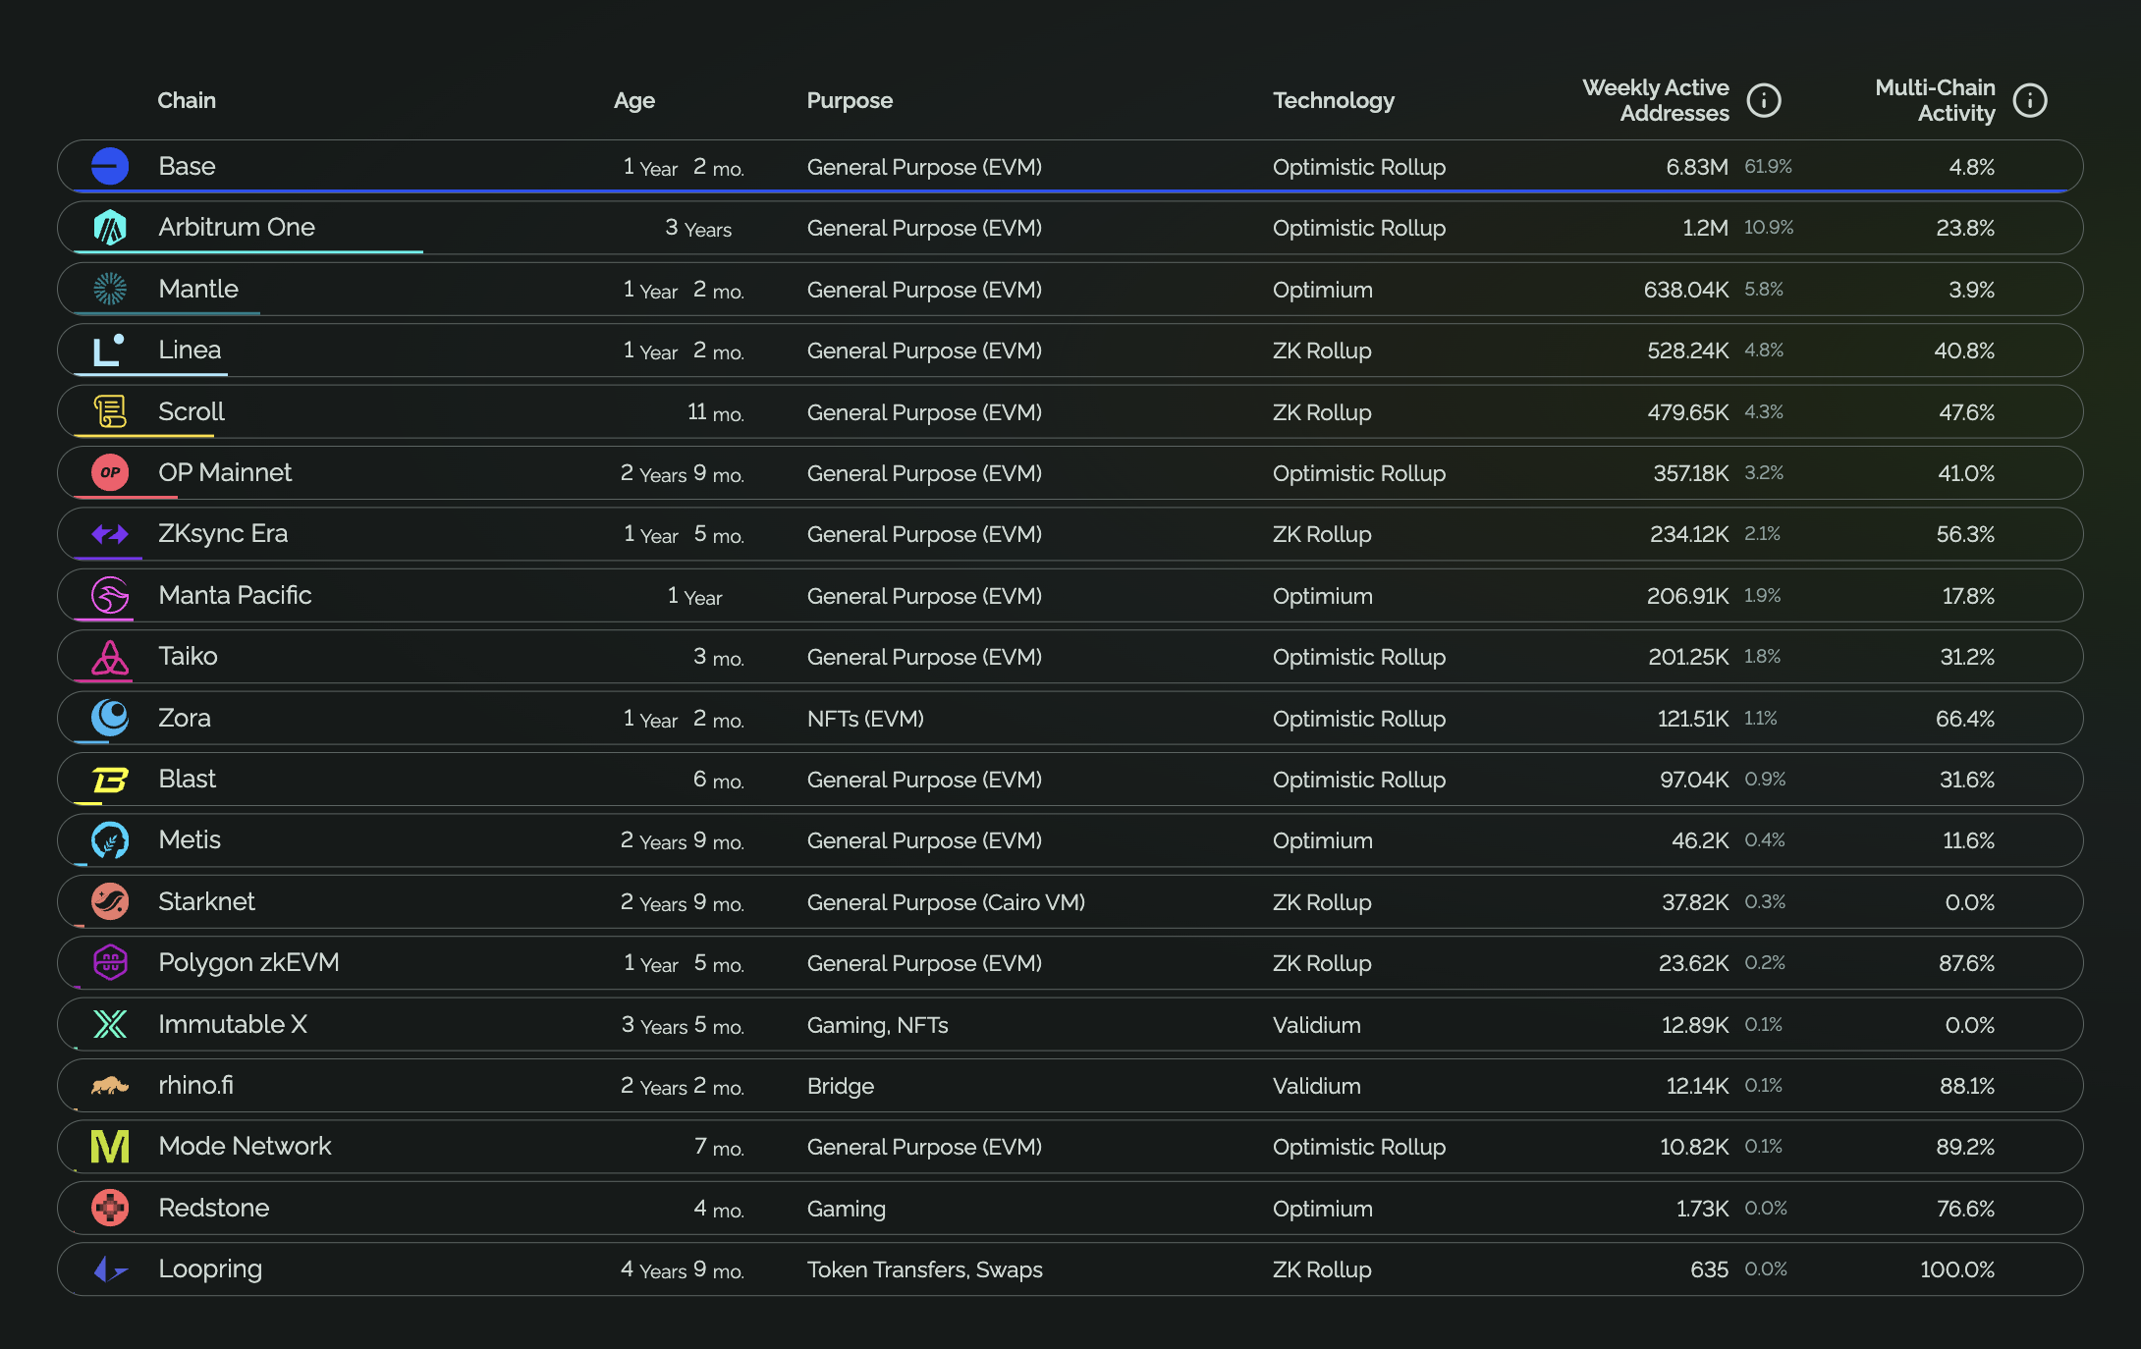Image resolution: width=2141 pixels, height=1349 pixels.
Task: Click Loopring's Token Transfers, Swaps cell
Action: click(x=924, y=1269)
